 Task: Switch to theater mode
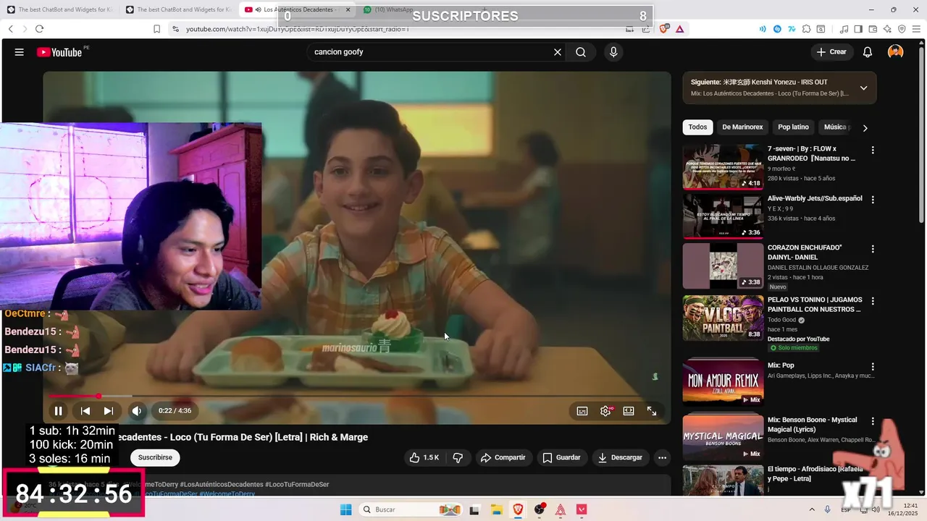pyautogui.click(x=629, y=411)
